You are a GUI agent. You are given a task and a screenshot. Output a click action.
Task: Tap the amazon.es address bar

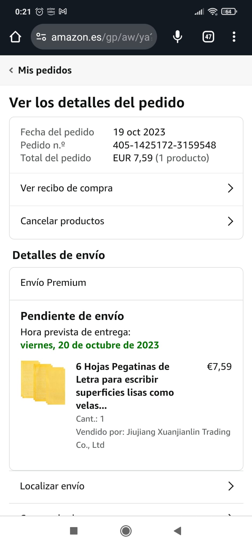101,37
